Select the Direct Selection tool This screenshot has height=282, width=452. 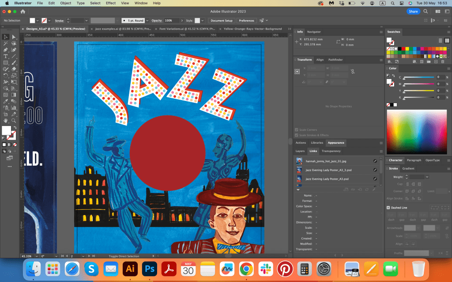(14, 37)
